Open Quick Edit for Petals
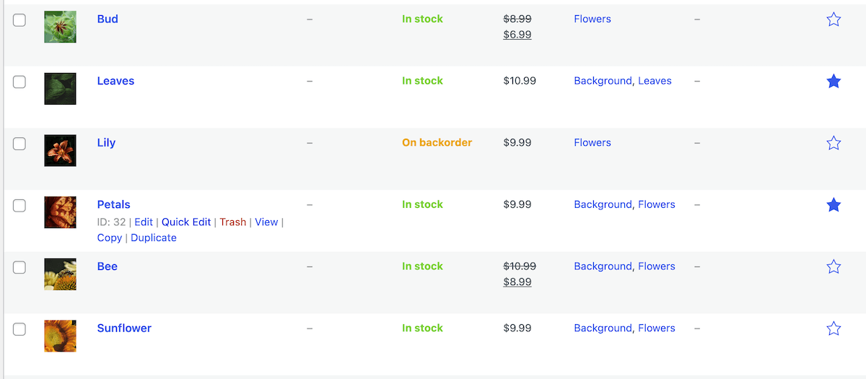Viewport: 866px width, 379px height. 186,222
